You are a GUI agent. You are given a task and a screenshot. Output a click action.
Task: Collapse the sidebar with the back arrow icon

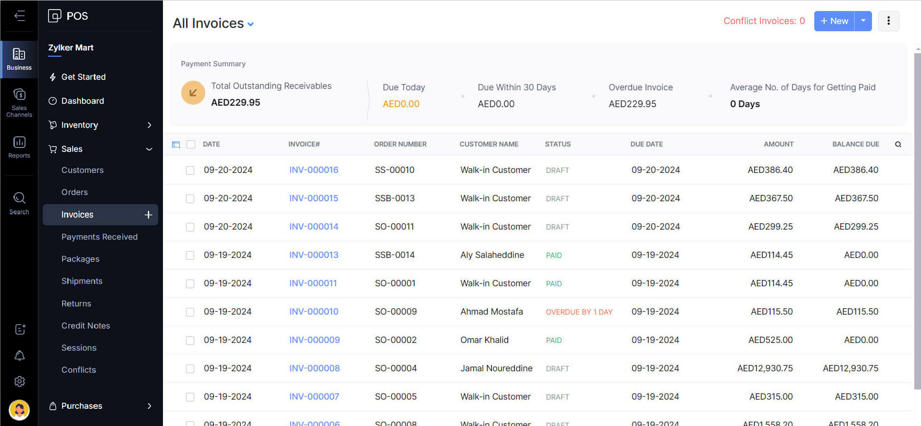point(19,16)
